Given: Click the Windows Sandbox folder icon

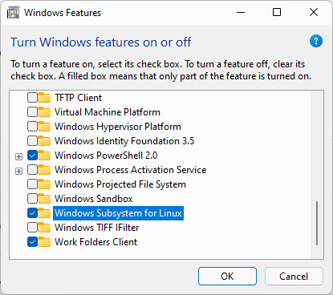Looking at the screenshot, I should click(x=44, y=199).
